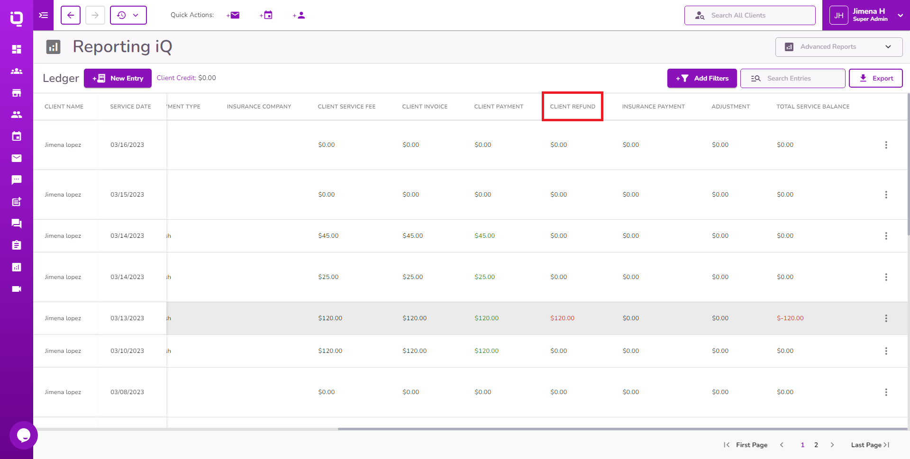
Task: Click the back navigation arrow
Action: click(70, 15)
